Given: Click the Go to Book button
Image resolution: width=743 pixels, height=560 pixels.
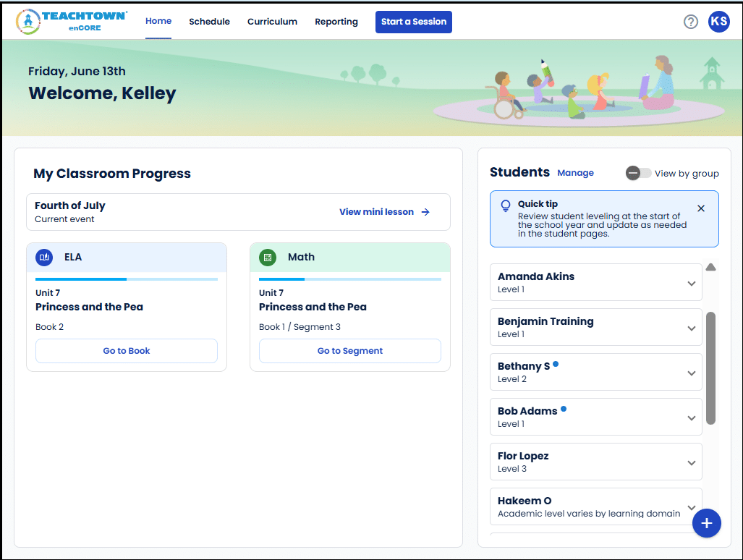Looking at the screenshot, I should tap(127, 351).
